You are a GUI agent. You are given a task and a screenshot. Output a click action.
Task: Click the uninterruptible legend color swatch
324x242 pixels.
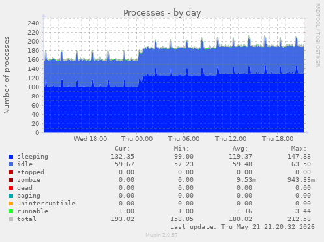click(x=11, y=204)
